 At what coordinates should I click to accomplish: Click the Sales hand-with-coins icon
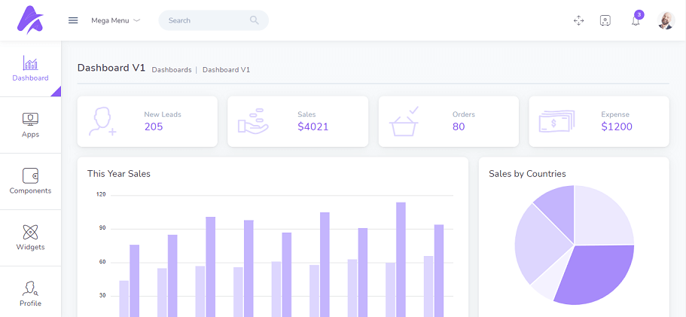click(x=253, y=121)
